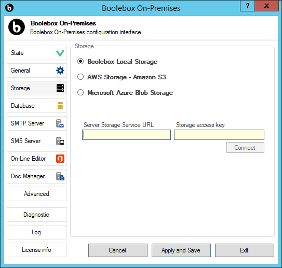Click the Boolebox logo in title bar
The width and height of the screenshot is (282, 268).
(9, 8)
